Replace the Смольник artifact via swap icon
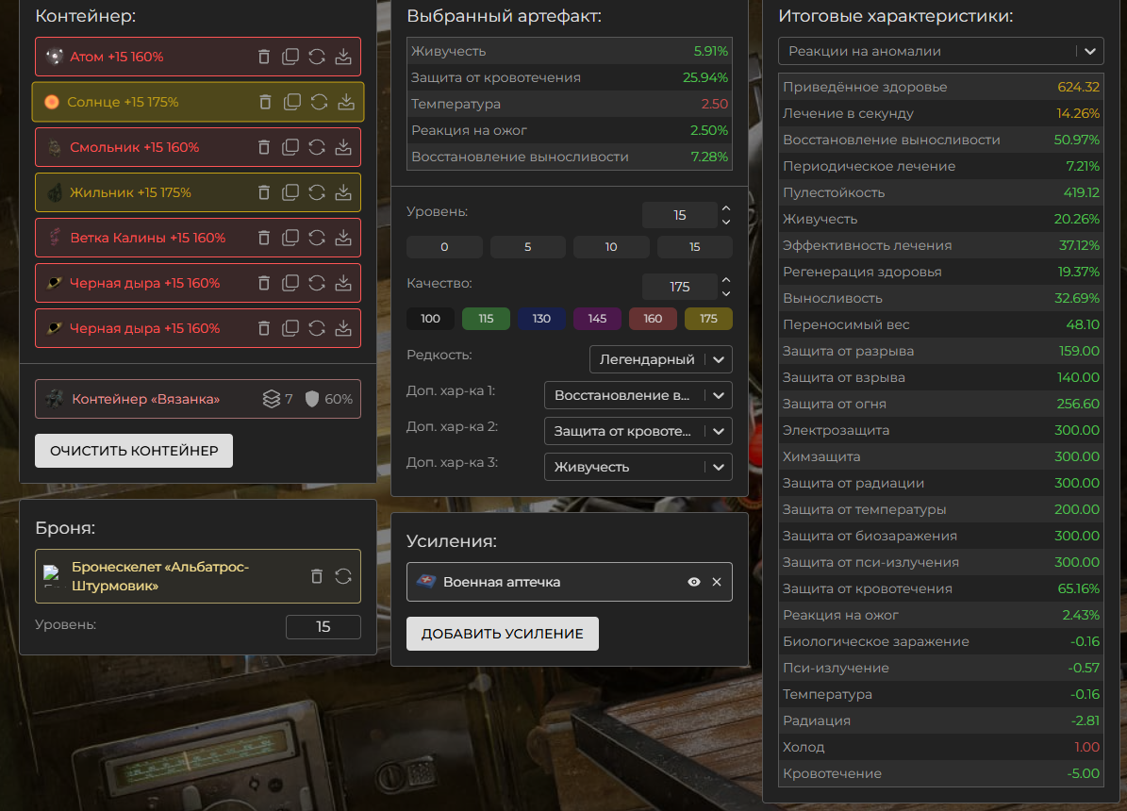 coord(317,147)
